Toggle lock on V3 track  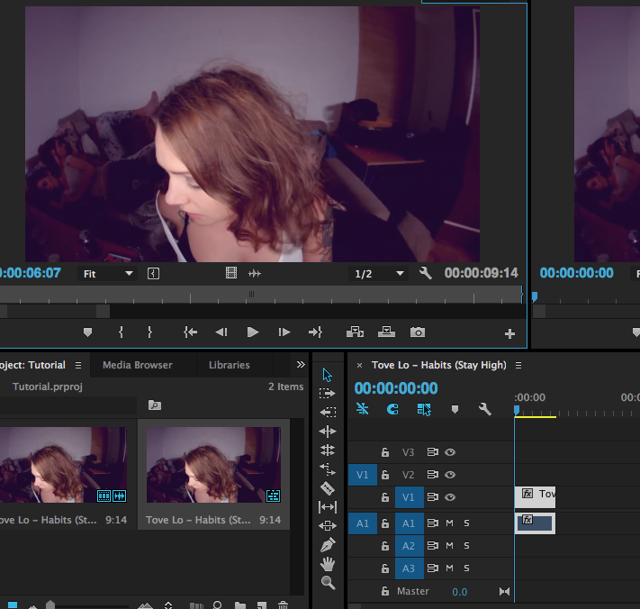click(385, 451)
